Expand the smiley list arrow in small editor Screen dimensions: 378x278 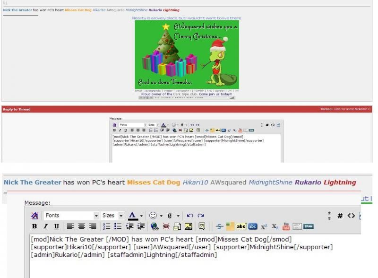coord(178,125)
